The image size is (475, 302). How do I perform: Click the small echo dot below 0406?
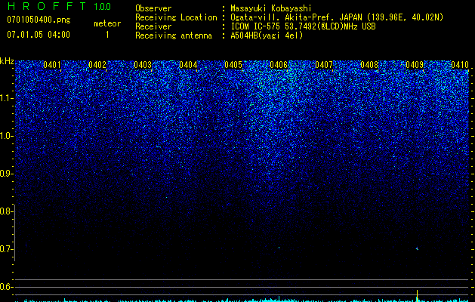(279, 248)
